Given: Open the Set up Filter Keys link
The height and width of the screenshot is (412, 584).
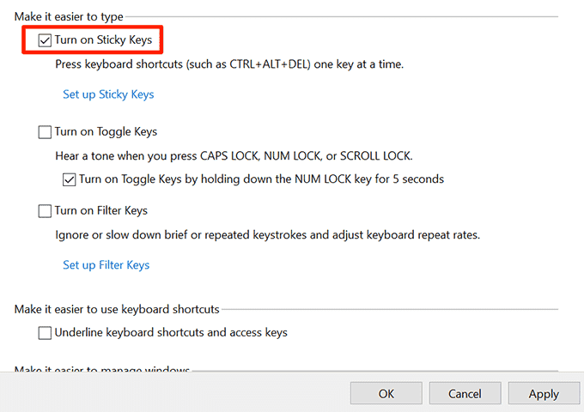Looking at the screenshot, I should pyautogui.click(x=106, y=265).
